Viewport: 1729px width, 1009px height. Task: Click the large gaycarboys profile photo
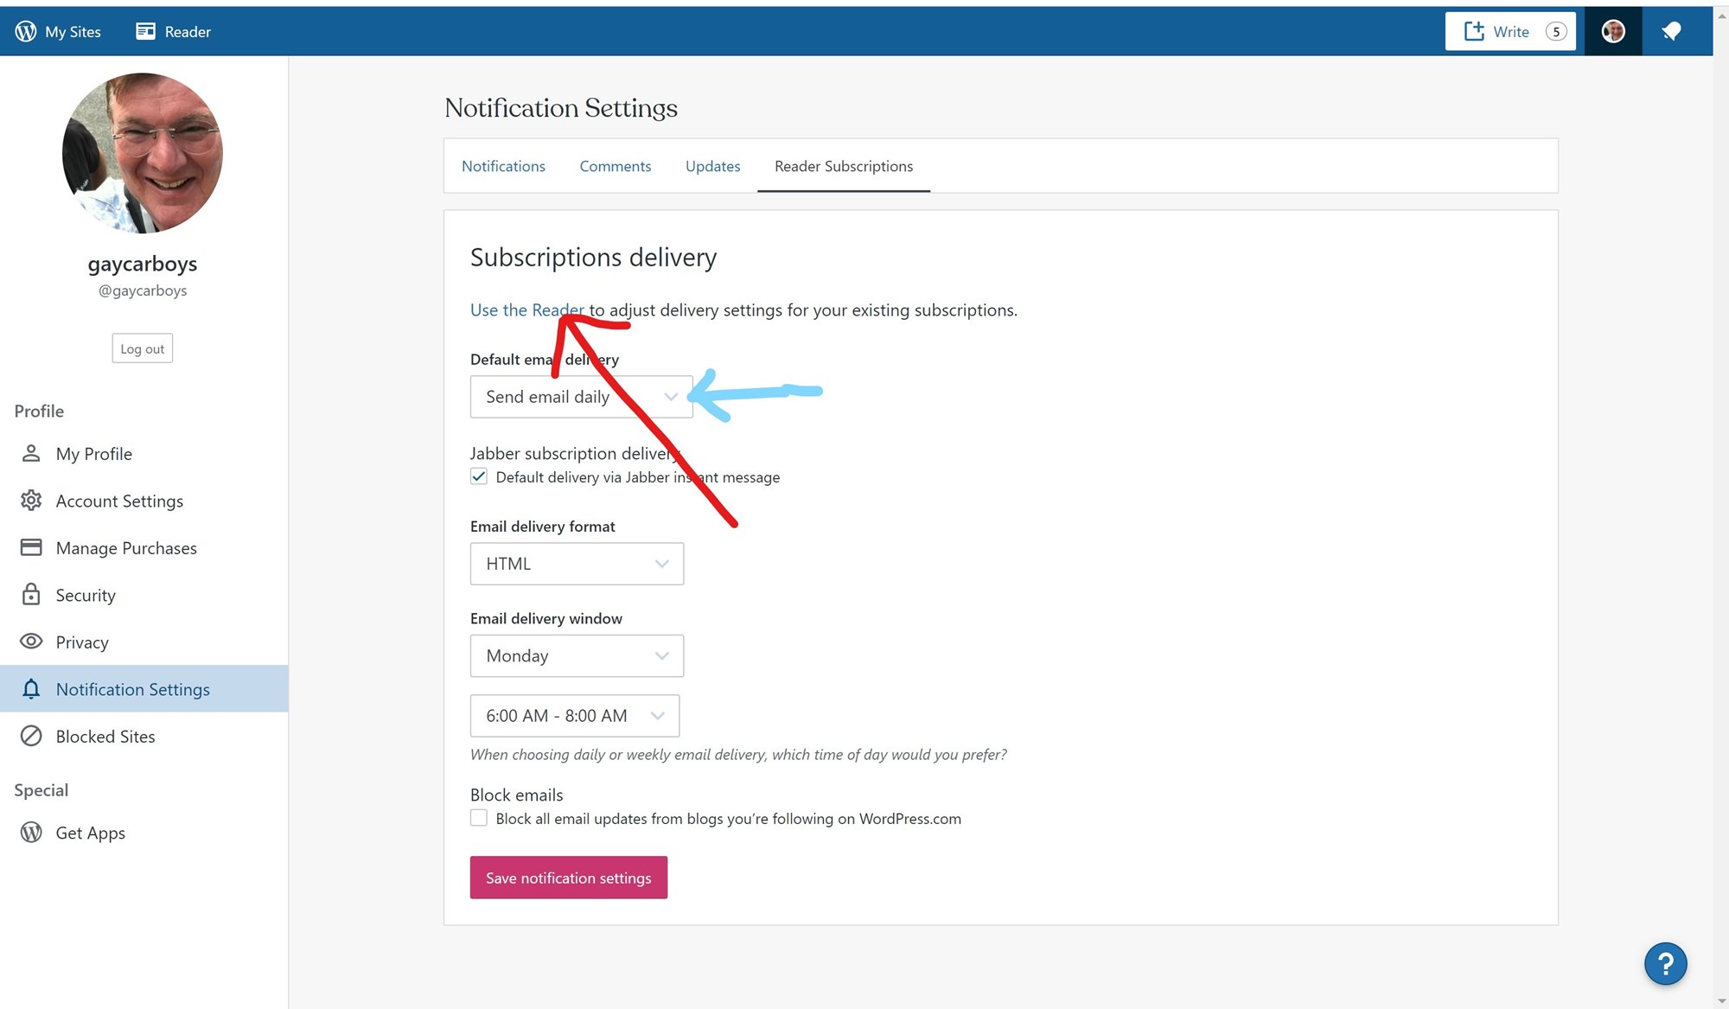point(143,153)
